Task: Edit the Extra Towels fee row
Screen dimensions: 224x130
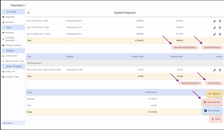Action: (x=215, y=70)
